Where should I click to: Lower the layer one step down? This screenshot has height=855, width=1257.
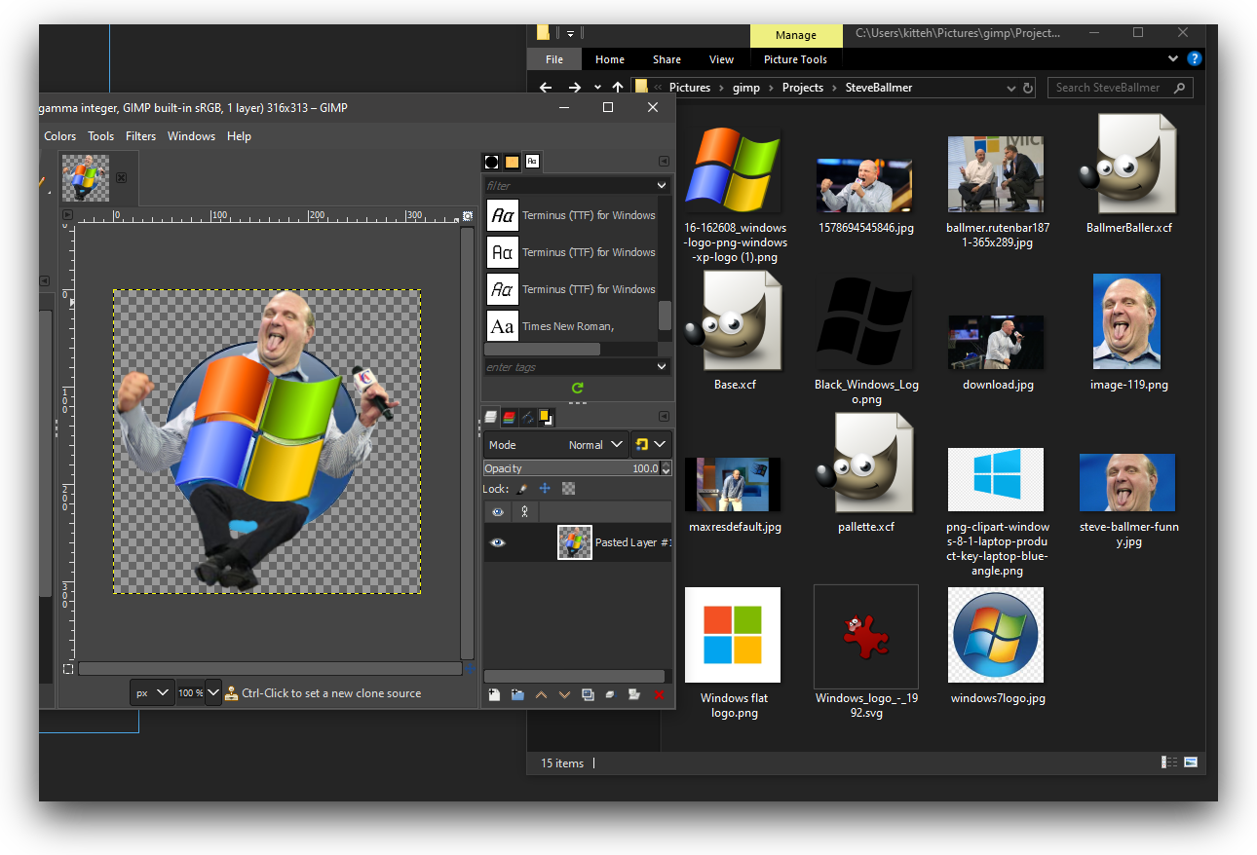tap(564, 694)
